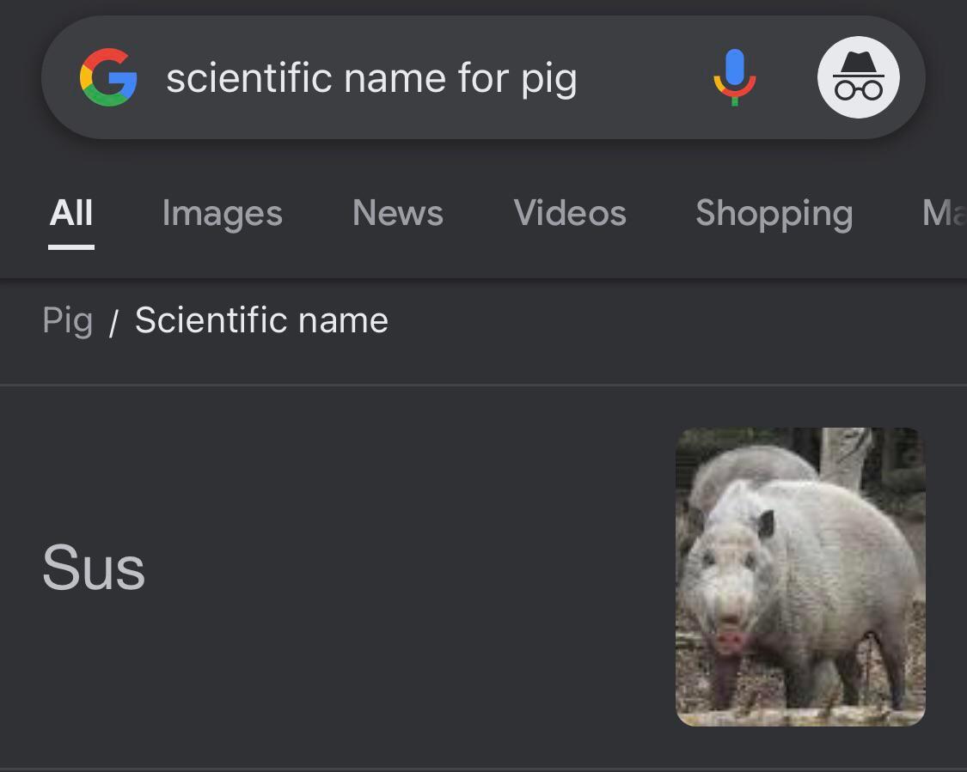The width and height of the screenshot is (967, 772).
Task: Focus the search query text field
Action: [371, 78]
